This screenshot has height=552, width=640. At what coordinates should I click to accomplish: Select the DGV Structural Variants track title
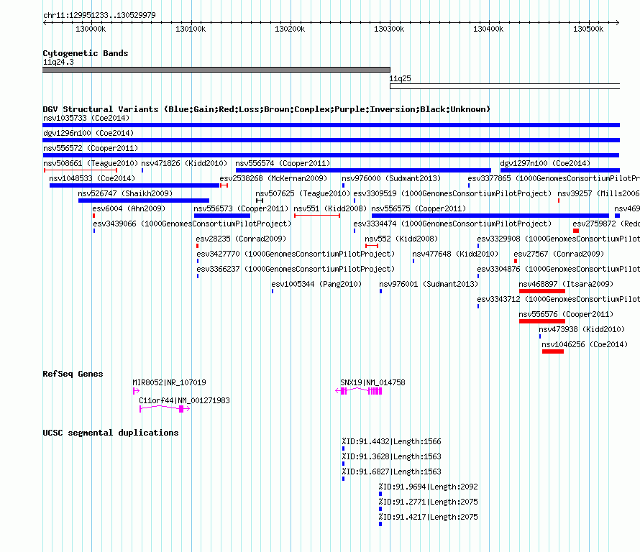[x=266, y=110]
